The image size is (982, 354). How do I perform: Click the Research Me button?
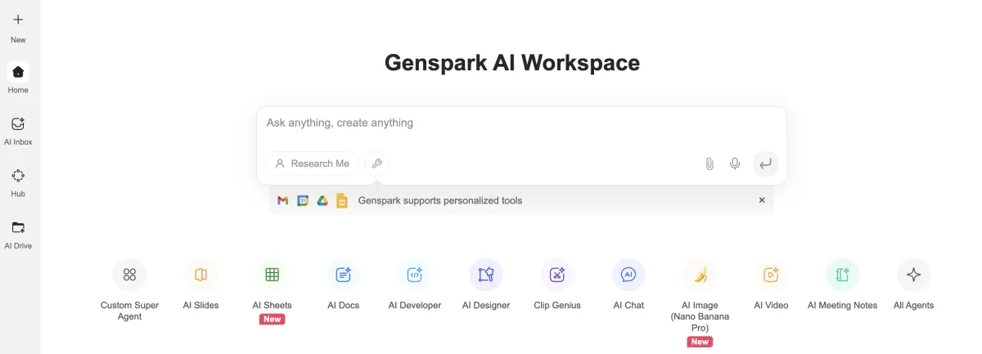[x=312, y=164]
